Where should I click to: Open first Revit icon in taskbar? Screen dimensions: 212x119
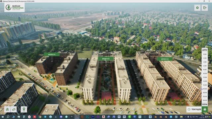(119, 117)
